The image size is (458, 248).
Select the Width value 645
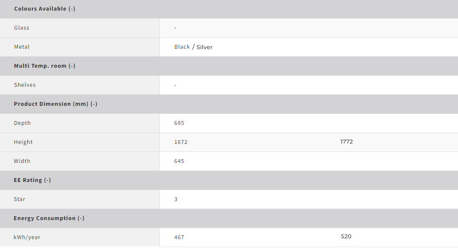tap(179, 161)
